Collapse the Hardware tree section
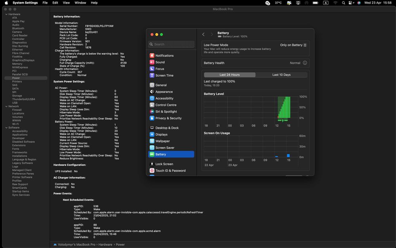This screenshot has width=396, height=248. click(6, 14)
